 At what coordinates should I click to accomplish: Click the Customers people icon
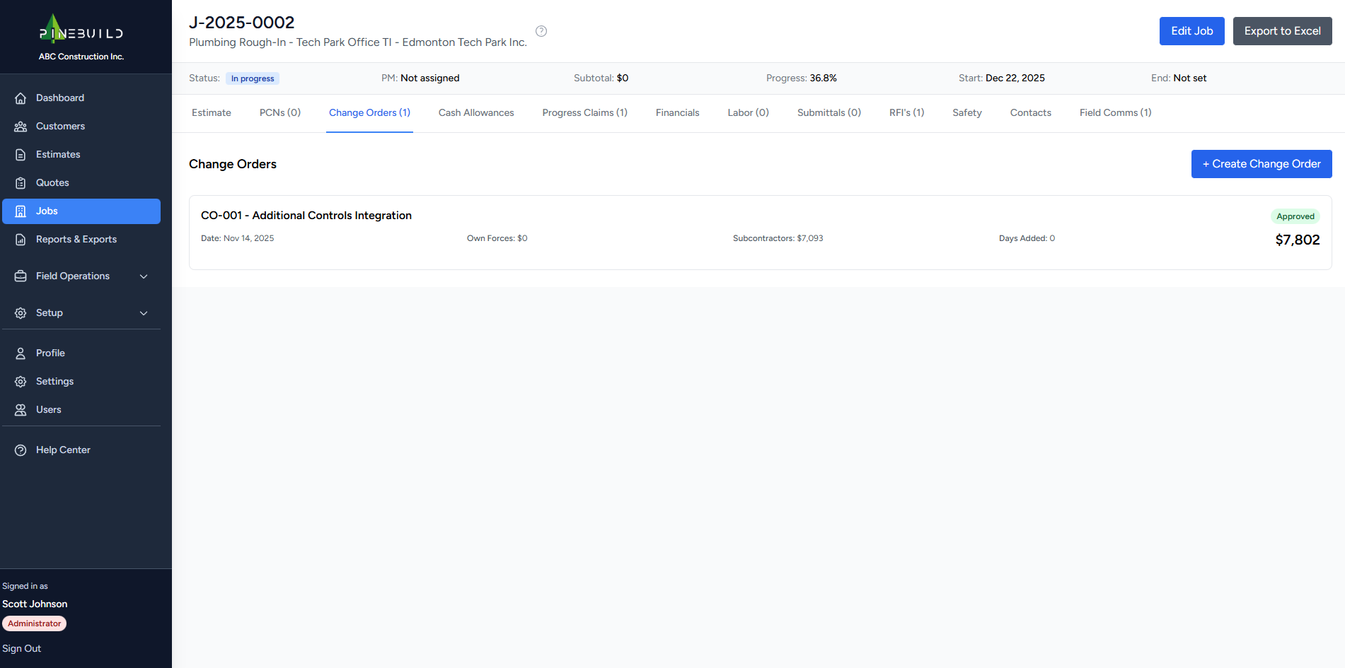point(21,127)
